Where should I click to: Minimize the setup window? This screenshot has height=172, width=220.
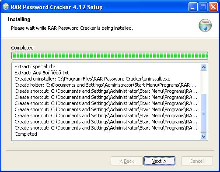(x=192, y=7)
